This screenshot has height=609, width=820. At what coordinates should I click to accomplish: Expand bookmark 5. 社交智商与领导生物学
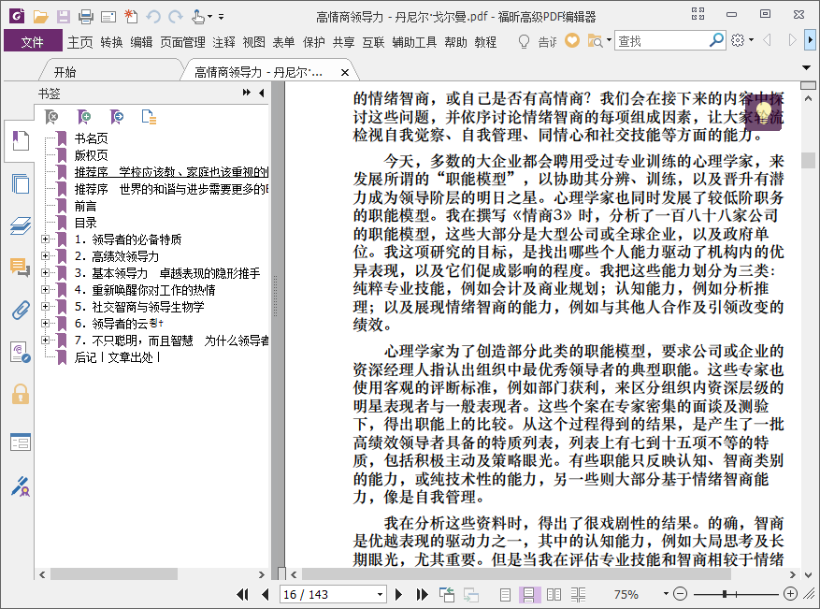[46, 307]
